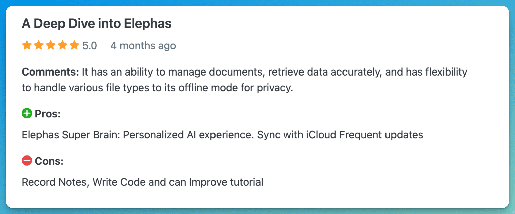Screen dimensions: 515x214
Task: Click the green plus Pros icon
Action: [27, 113]
